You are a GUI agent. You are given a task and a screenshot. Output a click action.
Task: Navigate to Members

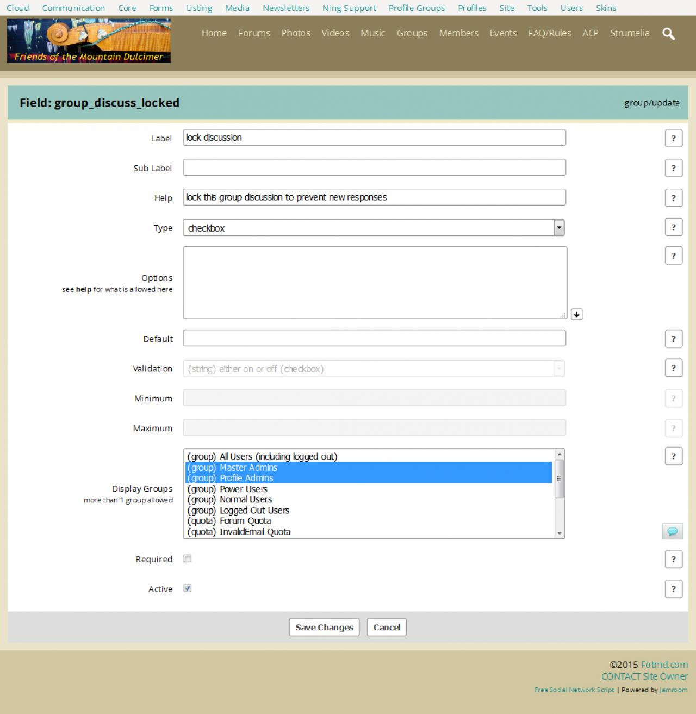[x=459, y=33]
